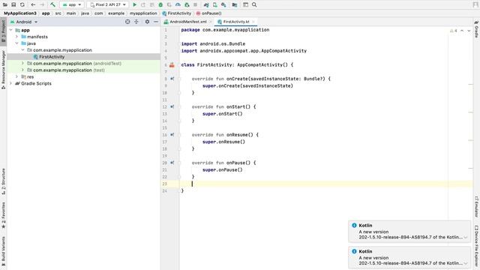Screen dimensions: 480x270
Task: Click the Open file folder icon
Action: tap(5, 4)
